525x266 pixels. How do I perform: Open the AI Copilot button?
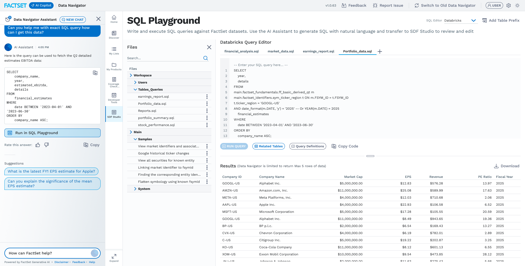[41, 5]
